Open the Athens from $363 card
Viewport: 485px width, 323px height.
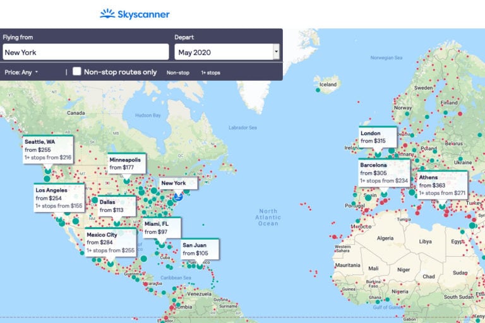[x=442, y=185]
